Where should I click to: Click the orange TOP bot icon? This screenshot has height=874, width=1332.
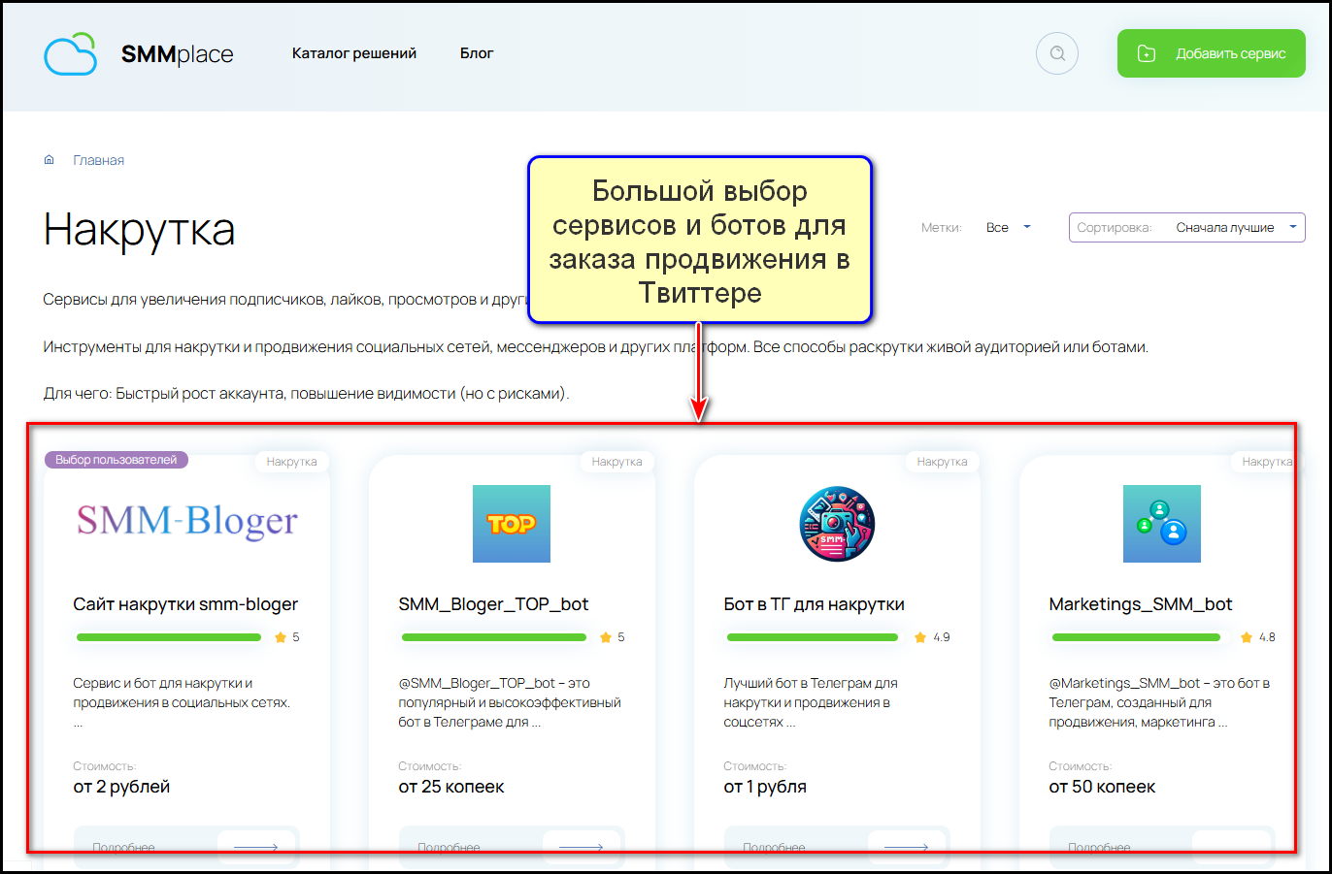(511, 524)
